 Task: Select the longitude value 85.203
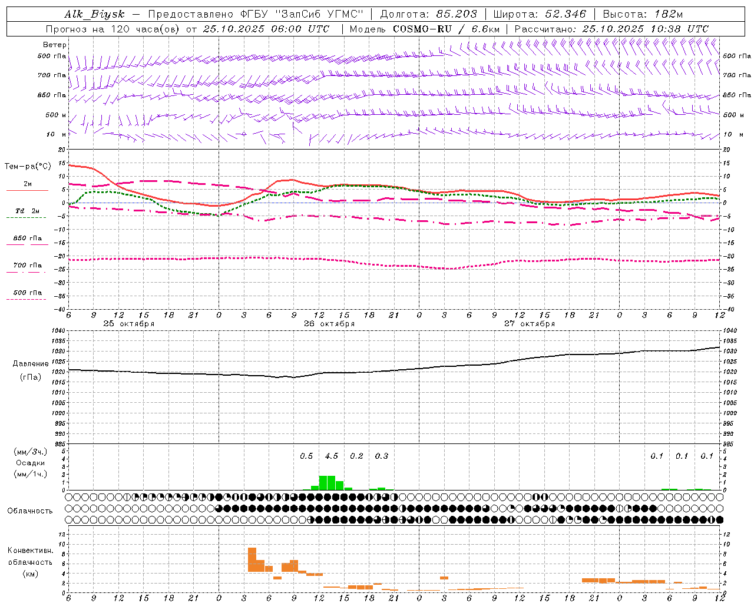(457, 14)
